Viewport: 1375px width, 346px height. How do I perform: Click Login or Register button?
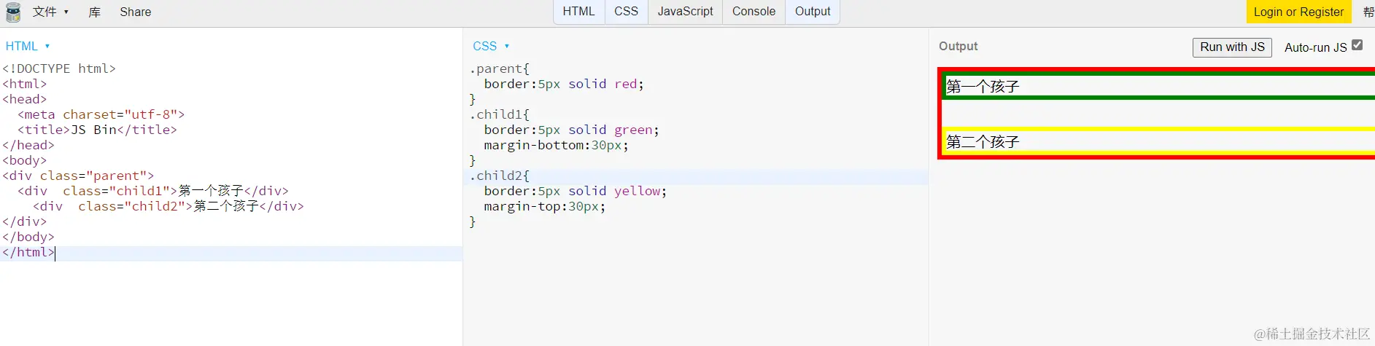[x=1298, y=12]
